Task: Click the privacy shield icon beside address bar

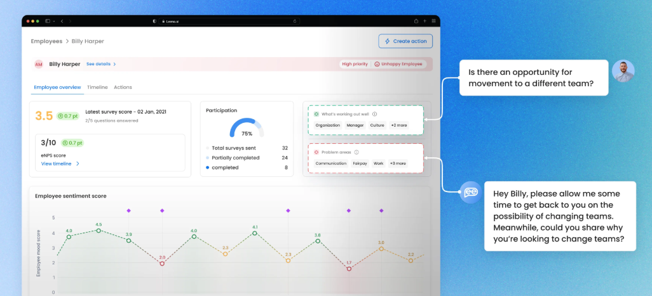Action: (x=154, y=21)
